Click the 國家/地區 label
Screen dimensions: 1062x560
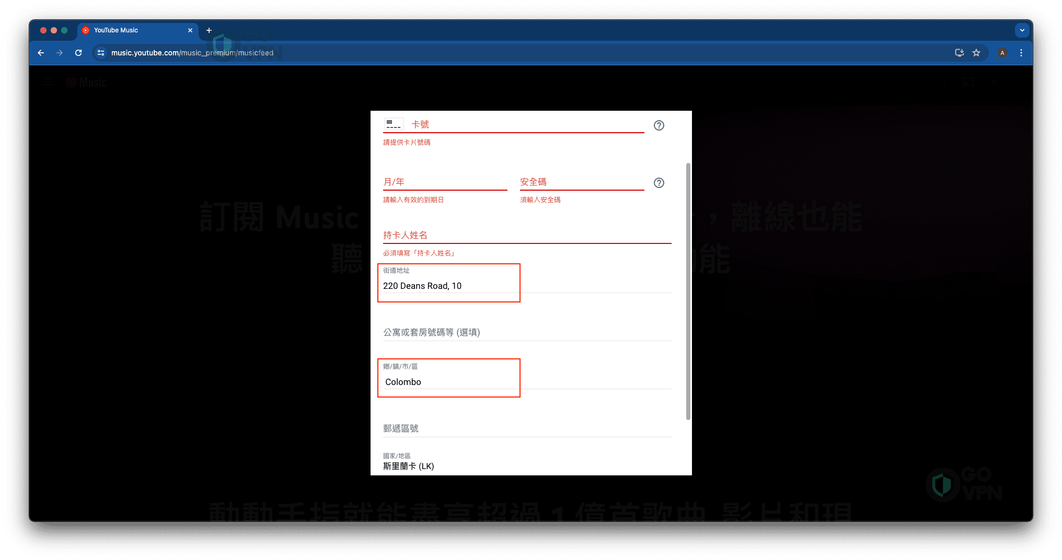tap(397, 456)
